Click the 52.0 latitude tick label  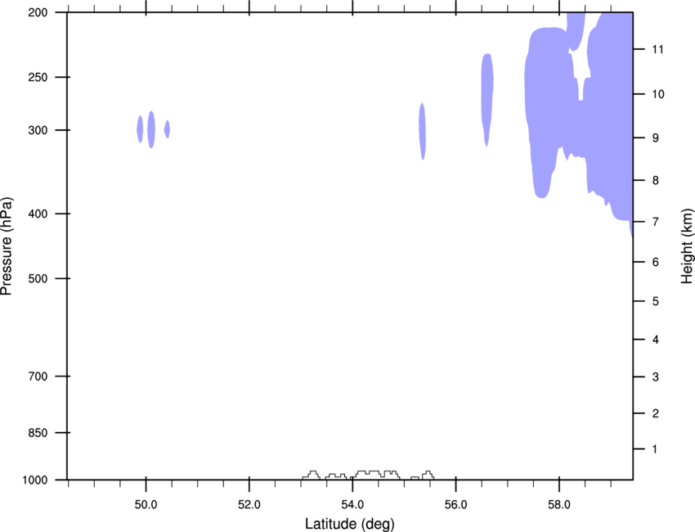(x=249, y=505)
